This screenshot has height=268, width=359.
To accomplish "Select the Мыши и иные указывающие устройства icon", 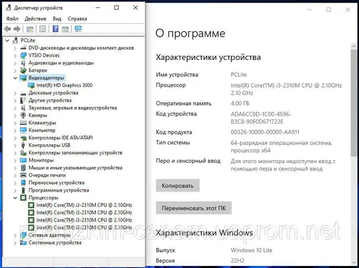I will 23,168.
